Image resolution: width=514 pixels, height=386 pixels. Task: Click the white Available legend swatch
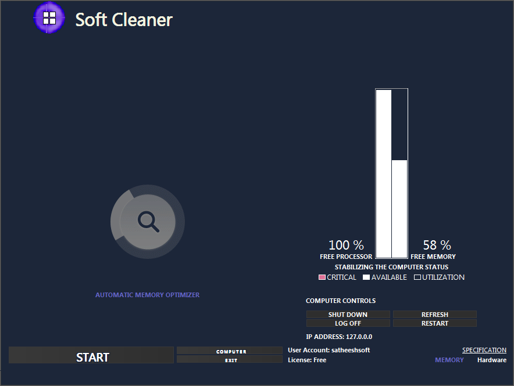point(366,277)
